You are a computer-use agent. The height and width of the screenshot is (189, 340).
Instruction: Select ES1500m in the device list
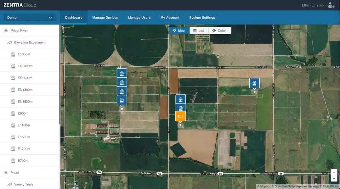point(25,78)
